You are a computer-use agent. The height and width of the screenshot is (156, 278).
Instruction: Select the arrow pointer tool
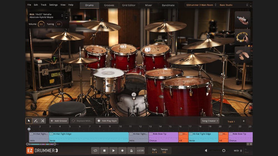(x=29, y=121)
